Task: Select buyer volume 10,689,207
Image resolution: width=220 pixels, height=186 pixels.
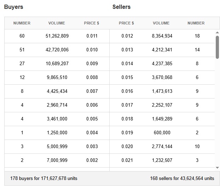Action: click(57, 63)
